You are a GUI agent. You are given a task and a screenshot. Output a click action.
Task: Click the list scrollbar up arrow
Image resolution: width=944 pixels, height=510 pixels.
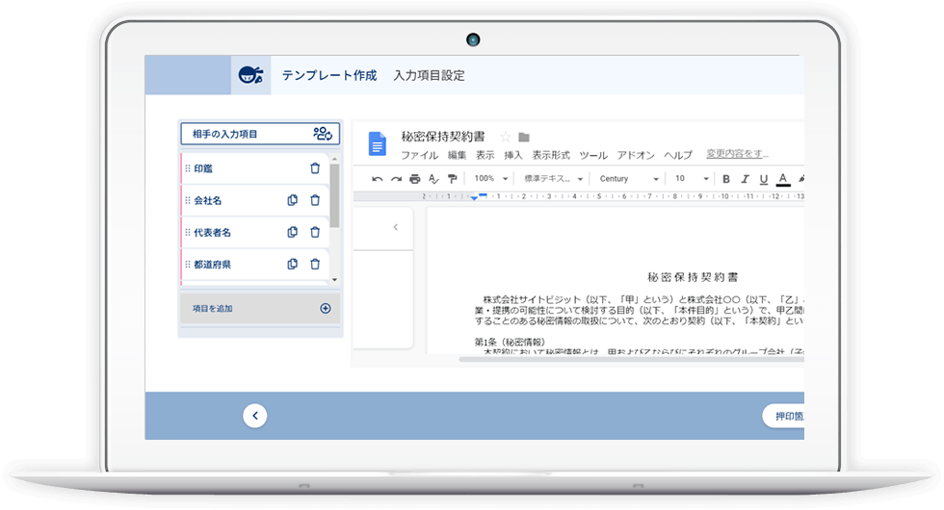(335, 159)
